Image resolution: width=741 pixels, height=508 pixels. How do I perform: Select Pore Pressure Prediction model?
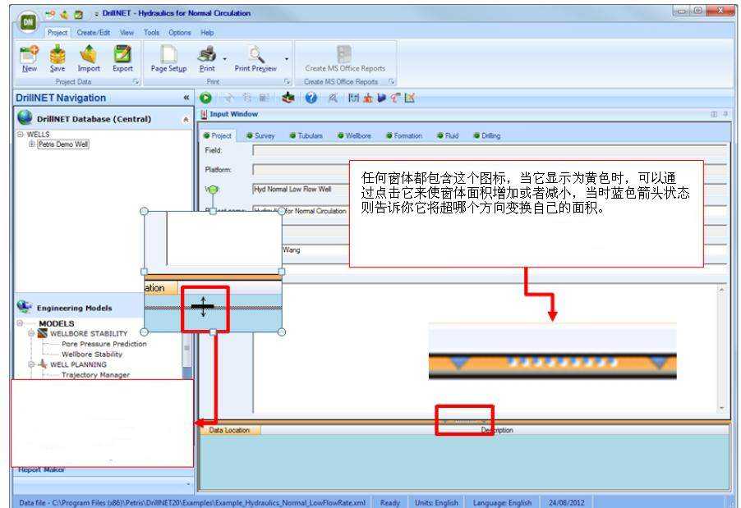[104, 344]
